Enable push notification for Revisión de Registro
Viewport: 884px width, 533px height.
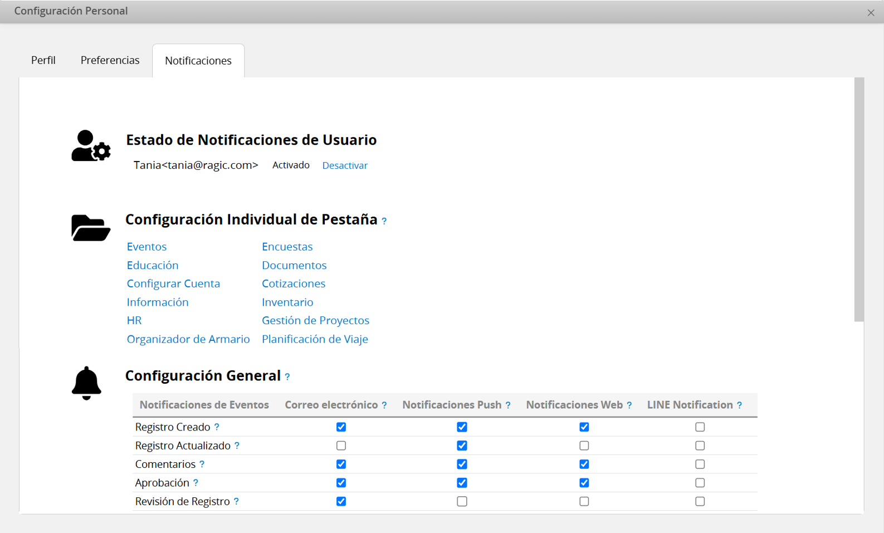coord(462,502)
